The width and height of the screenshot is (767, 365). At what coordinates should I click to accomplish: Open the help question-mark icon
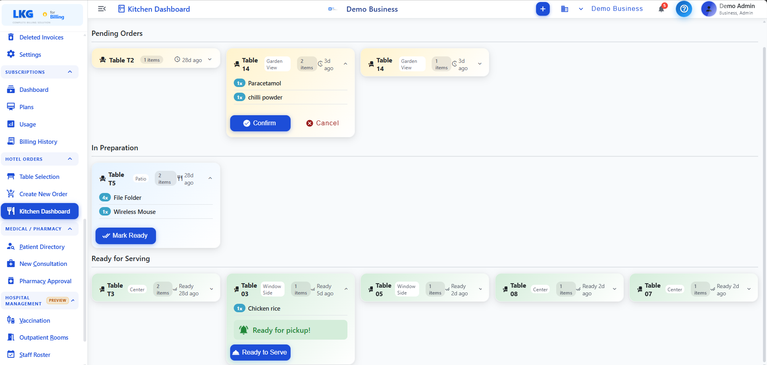pyautogui.click(x=684, y=9)
